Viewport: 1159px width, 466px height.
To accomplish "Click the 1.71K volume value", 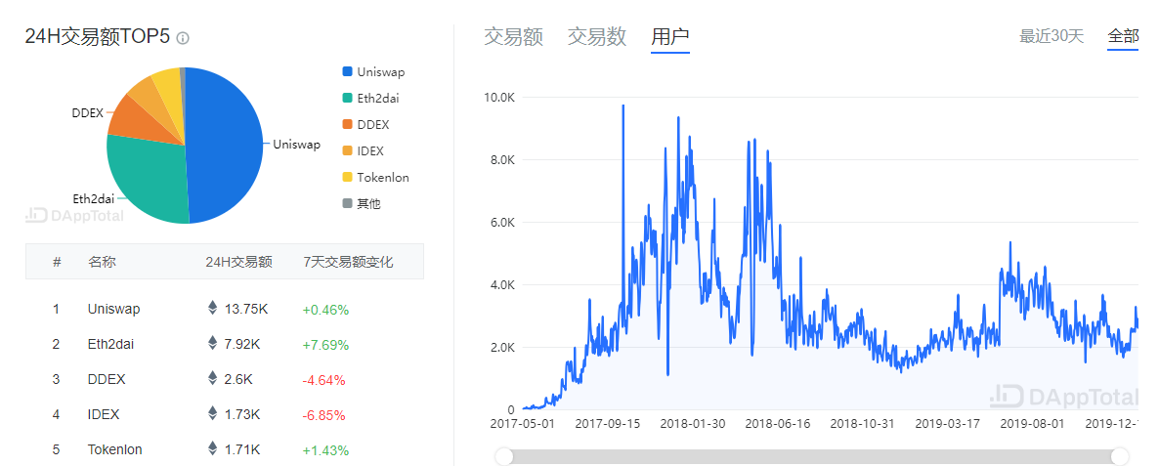I will coord(242,449).
